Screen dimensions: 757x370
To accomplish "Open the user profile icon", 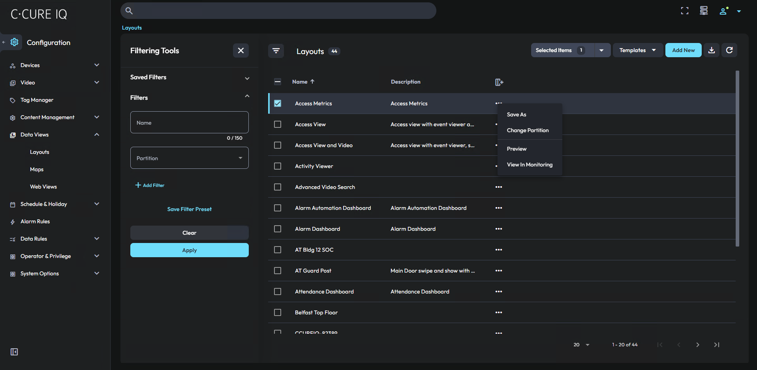I will pos(723,11).
